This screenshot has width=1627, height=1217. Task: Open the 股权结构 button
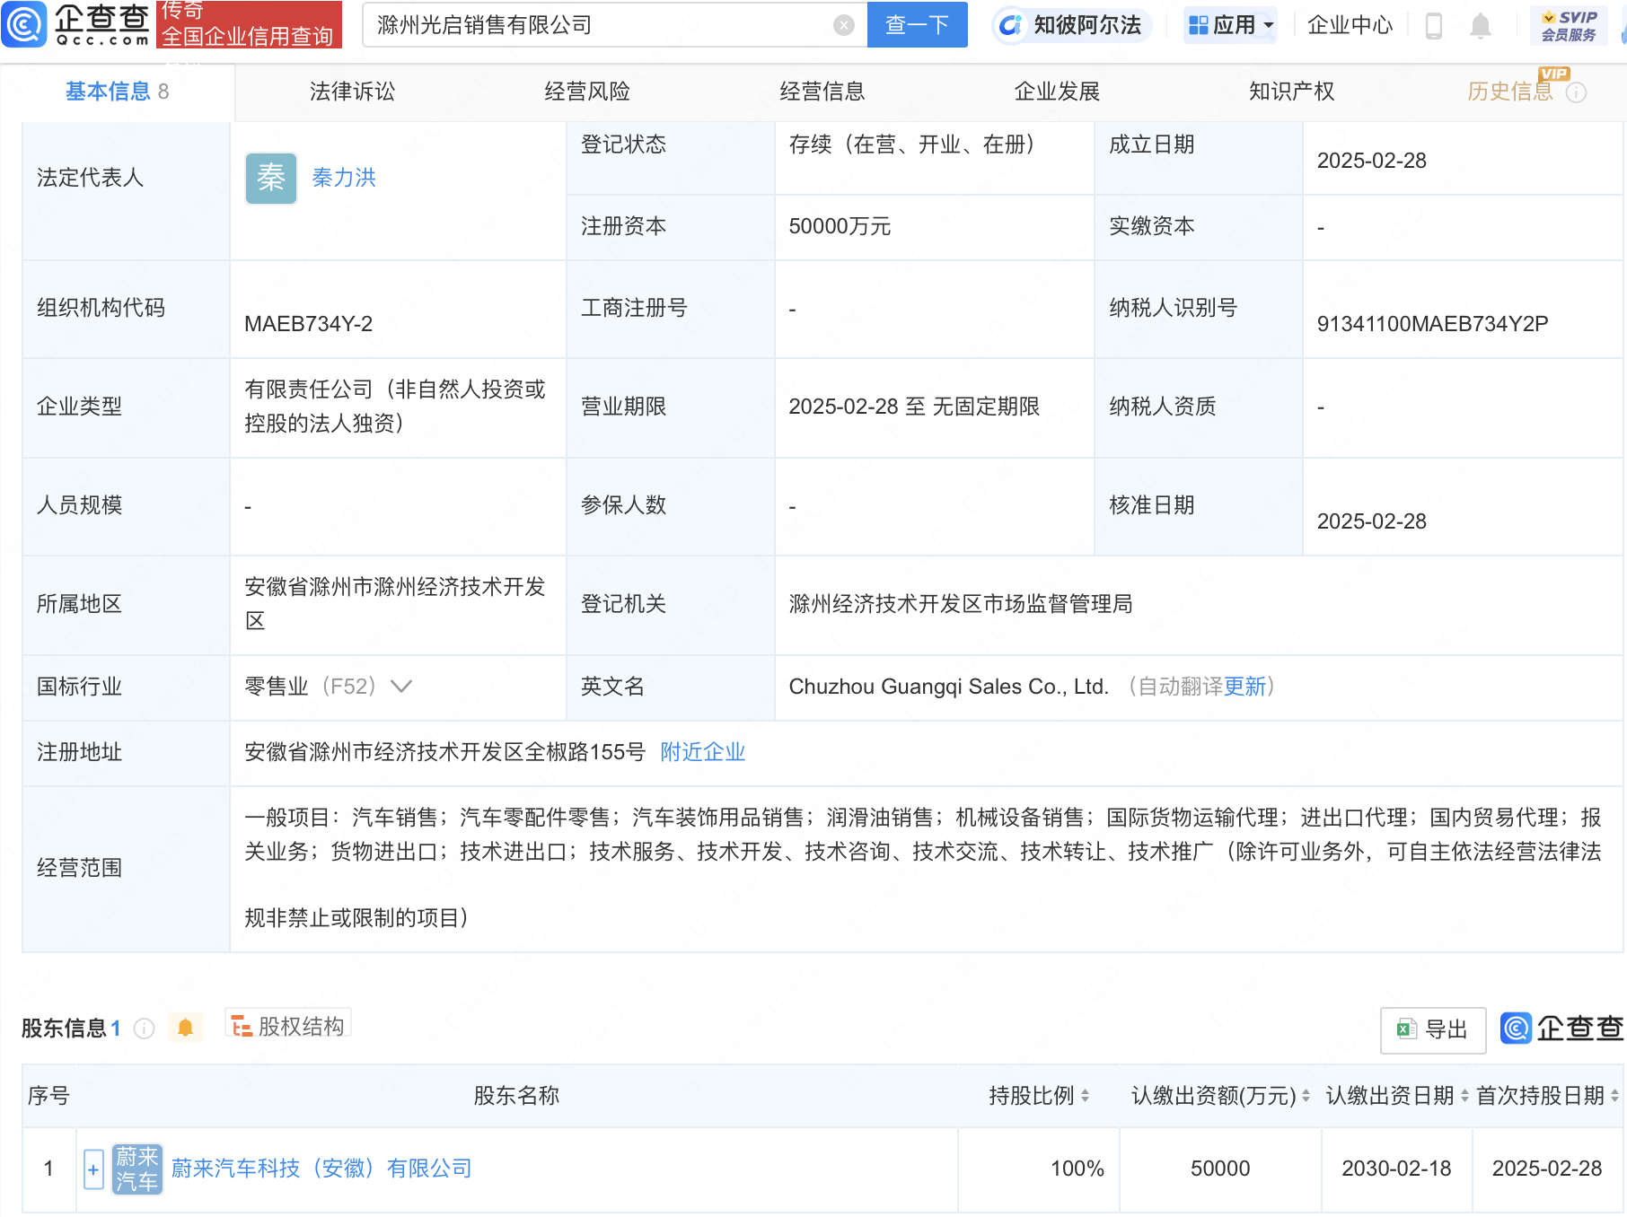click(x=288, y=1026)
